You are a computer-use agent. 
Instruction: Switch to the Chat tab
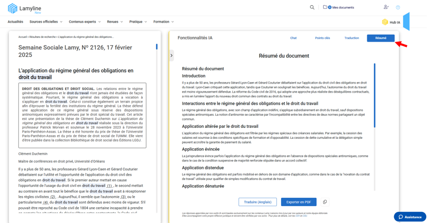[x=294, y=38]
